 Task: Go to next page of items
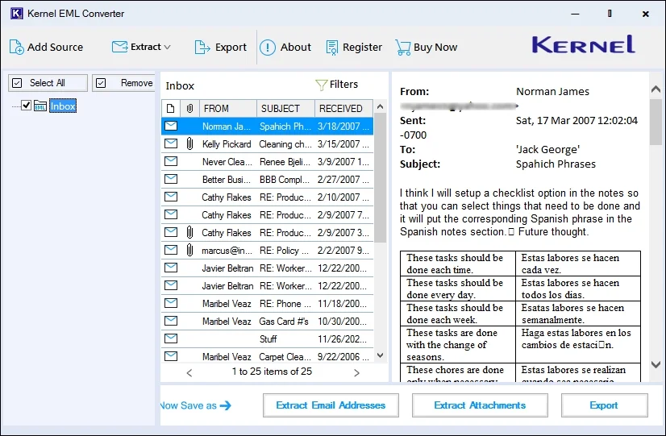(356, 373)
